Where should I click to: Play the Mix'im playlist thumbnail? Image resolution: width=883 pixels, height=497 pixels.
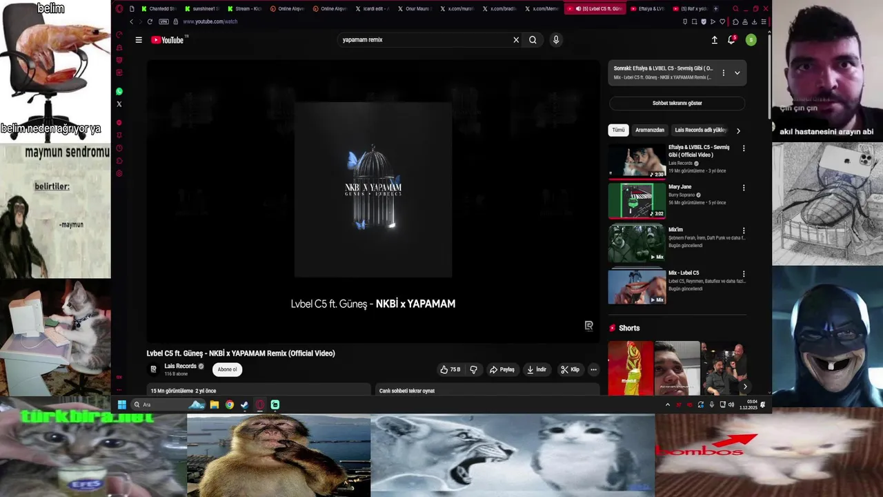(637, 244)
